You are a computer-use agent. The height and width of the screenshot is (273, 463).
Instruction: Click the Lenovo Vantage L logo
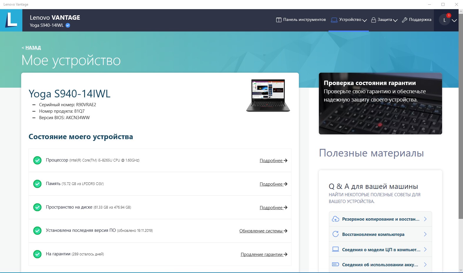[x=11, y=20]
